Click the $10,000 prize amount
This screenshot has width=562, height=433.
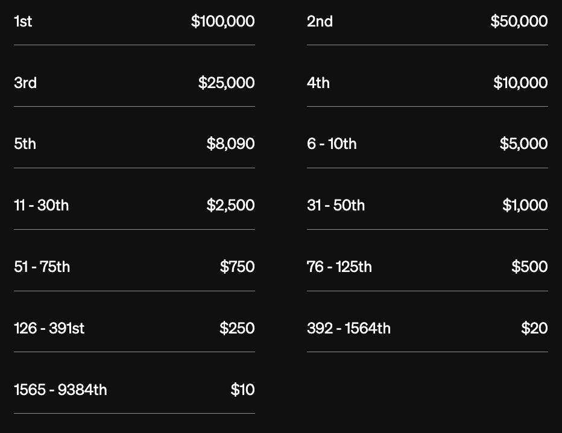point(520,83)
